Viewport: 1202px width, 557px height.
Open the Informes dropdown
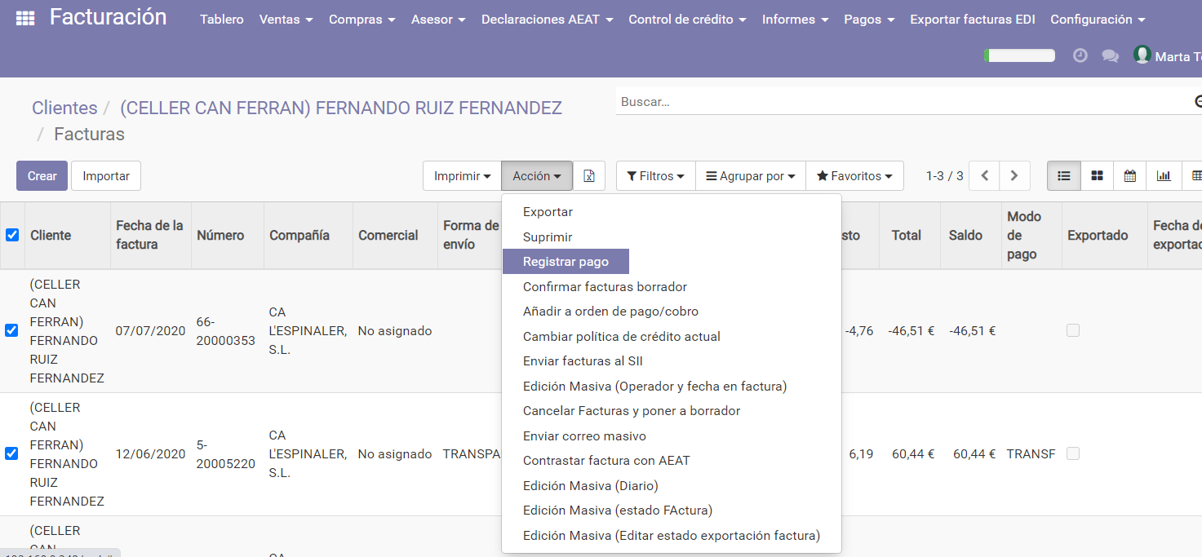point(795,19)
